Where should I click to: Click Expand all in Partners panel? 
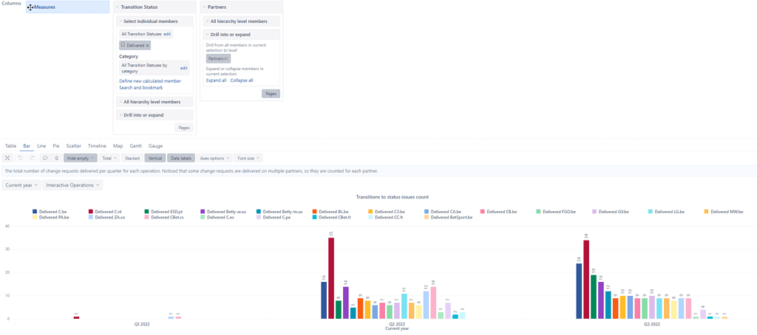[216, 80]
